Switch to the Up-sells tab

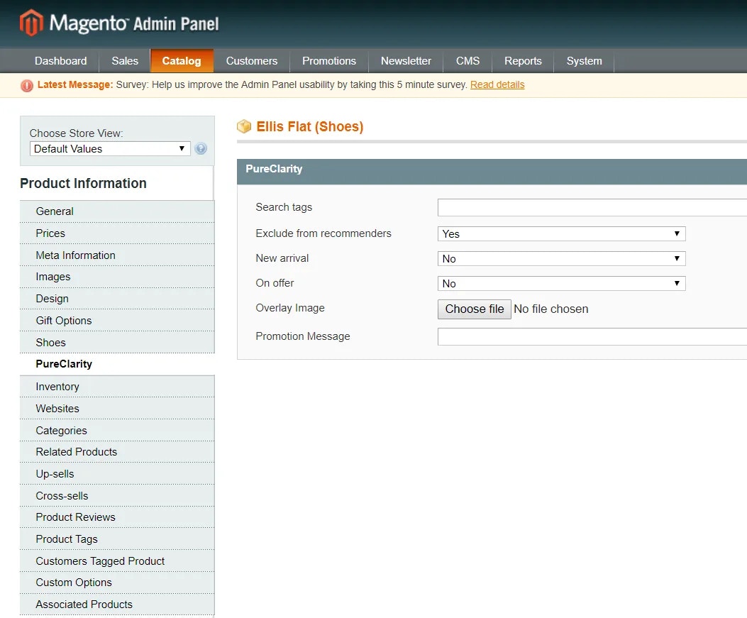pyautogui.click(x=117, y=474)
